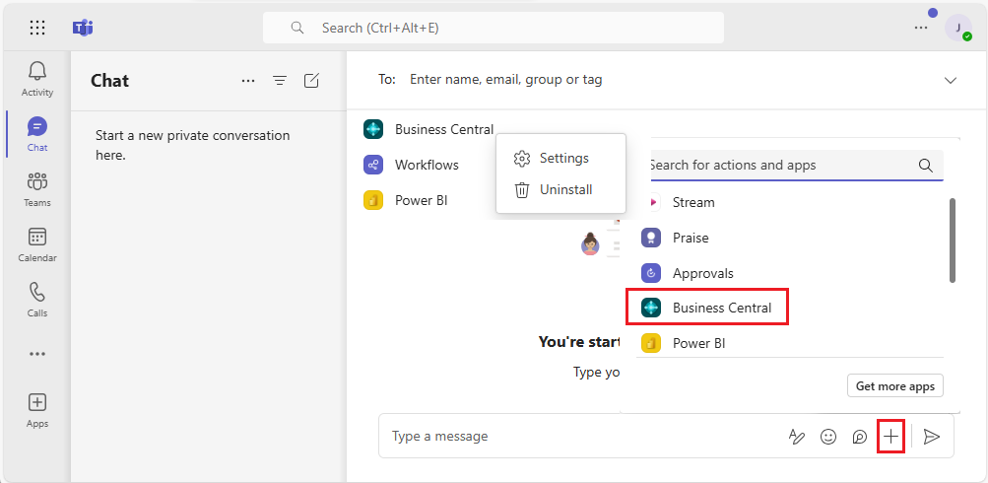Open more options ellipsis in Chat header

point(248,81)
